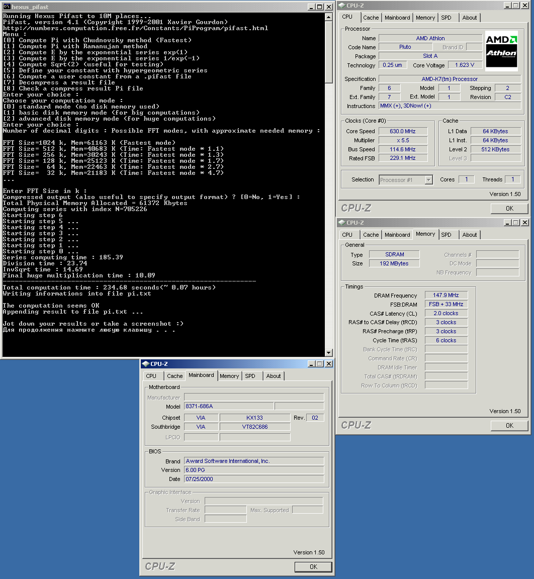The height and width of the screenshot is (579, 534).
Task: Click title icon of CPU-Z processor window
Action: click(x=341, y=6)
